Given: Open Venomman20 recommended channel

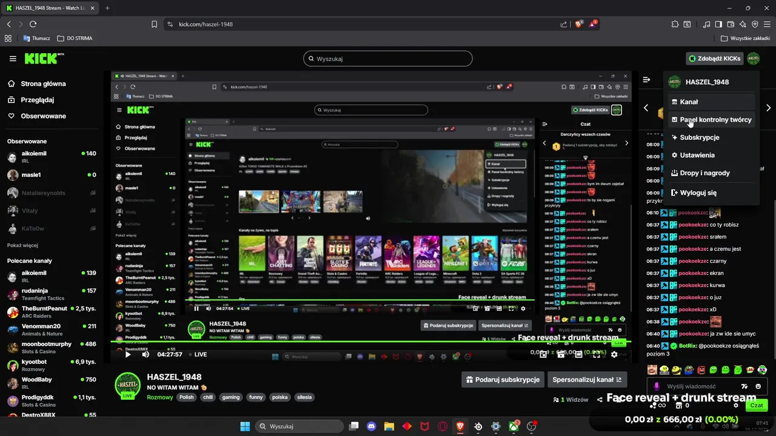Looking at the screenshot, I should [51, 329].
